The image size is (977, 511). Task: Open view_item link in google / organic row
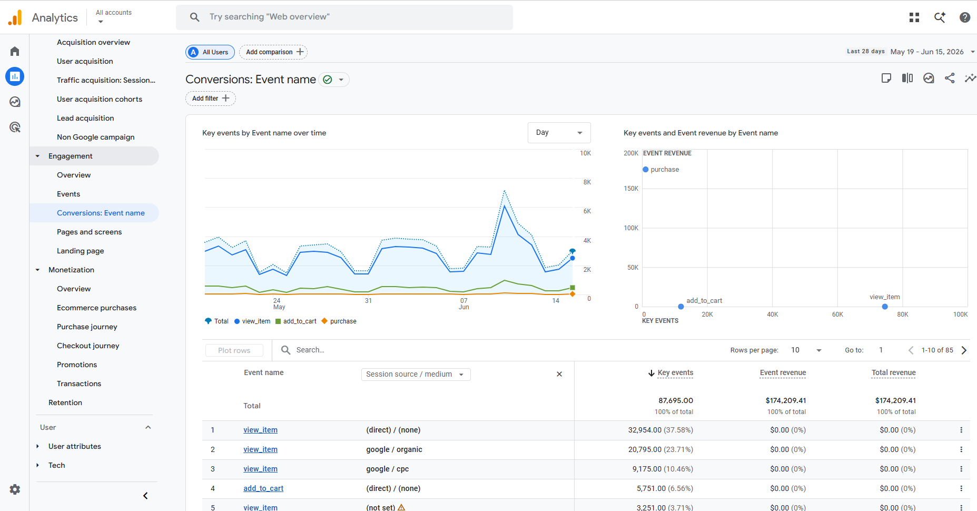(260, 449)
